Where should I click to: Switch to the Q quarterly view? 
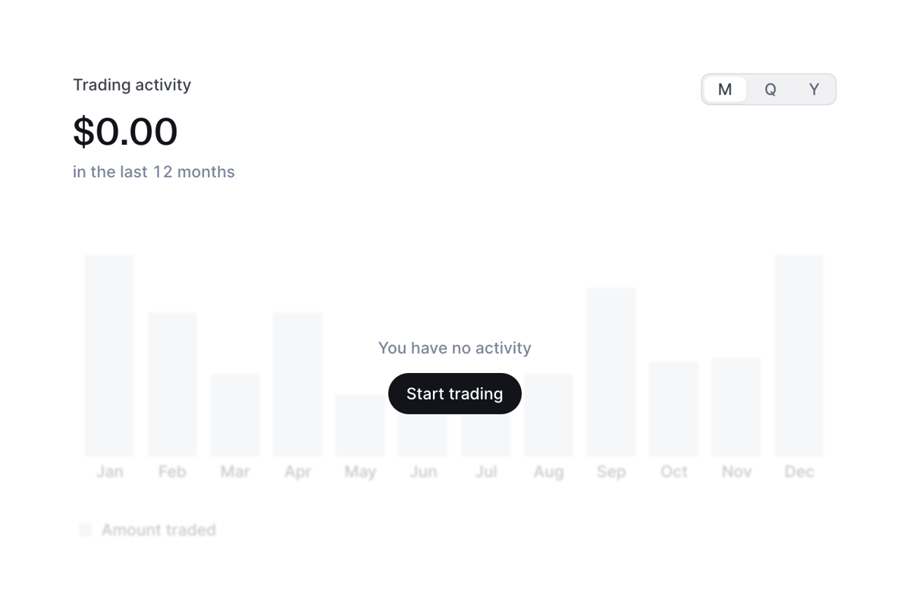pyautogui.click(x=770, y=89)
